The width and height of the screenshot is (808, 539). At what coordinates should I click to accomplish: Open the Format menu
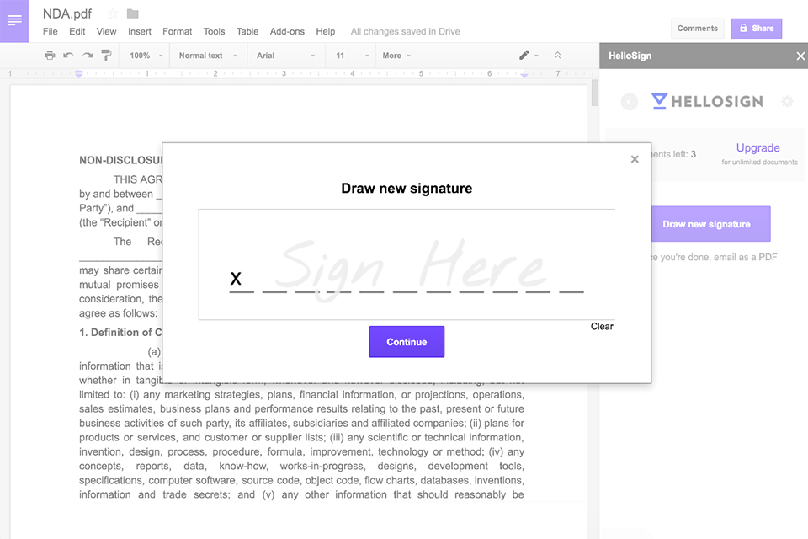point(178,31)
